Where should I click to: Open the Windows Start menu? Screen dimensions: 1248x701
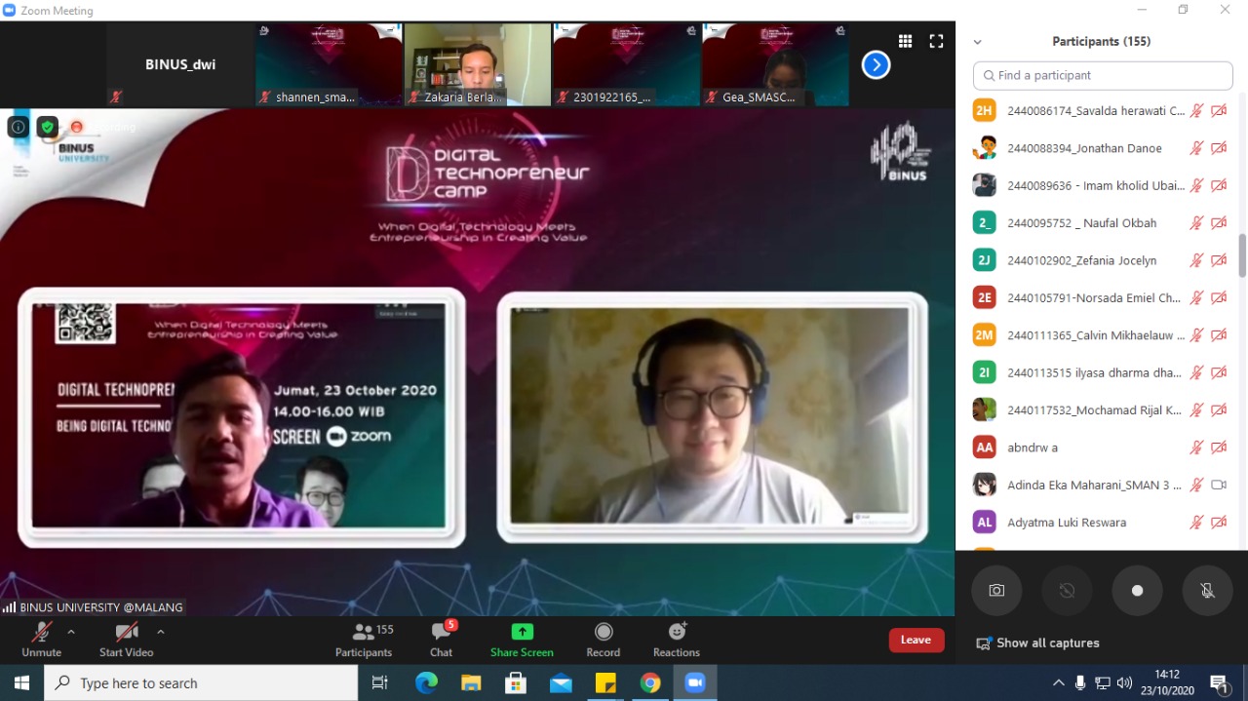21,683
